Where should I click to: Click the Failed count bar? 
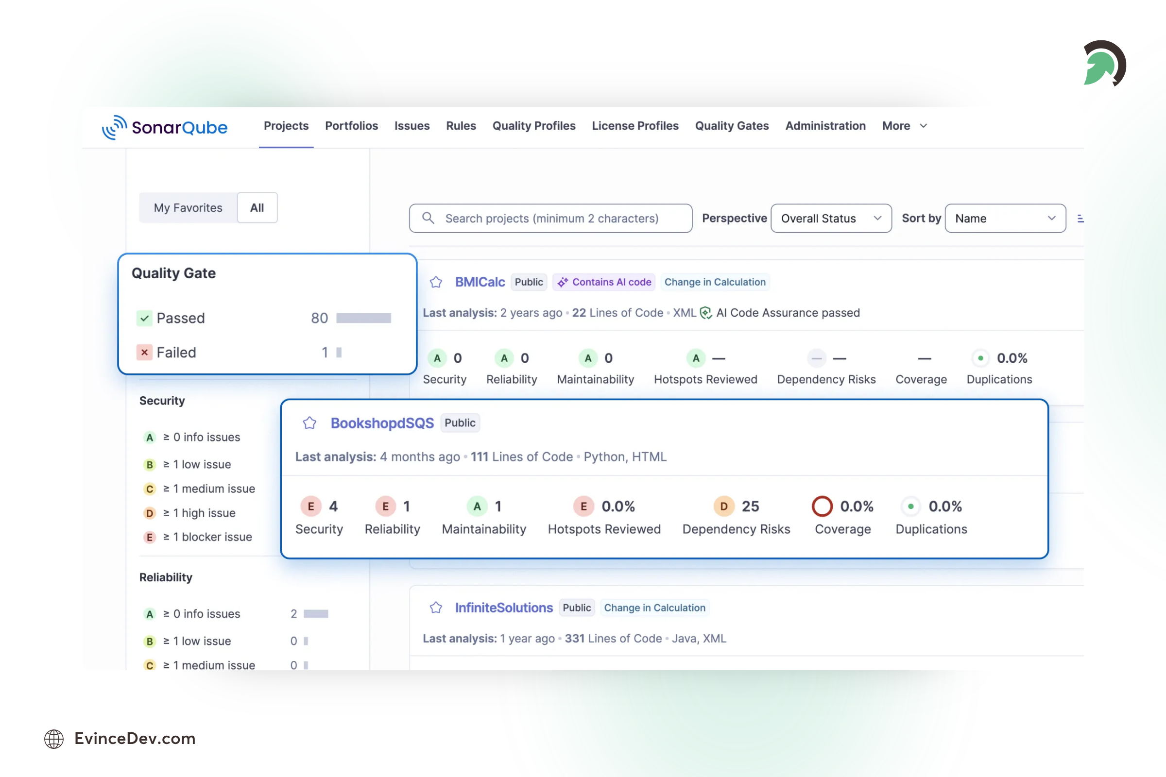pos(339,353)
